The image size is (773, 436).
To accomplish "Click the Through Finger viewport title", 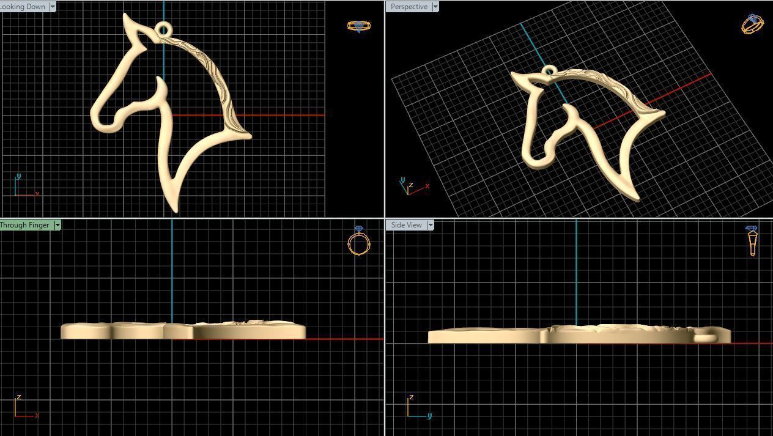I will (26, 225).
